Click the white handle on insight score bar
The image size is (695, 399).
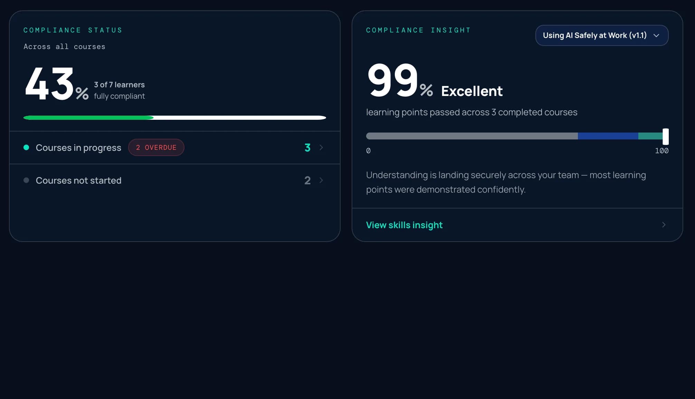pos(666,136)
